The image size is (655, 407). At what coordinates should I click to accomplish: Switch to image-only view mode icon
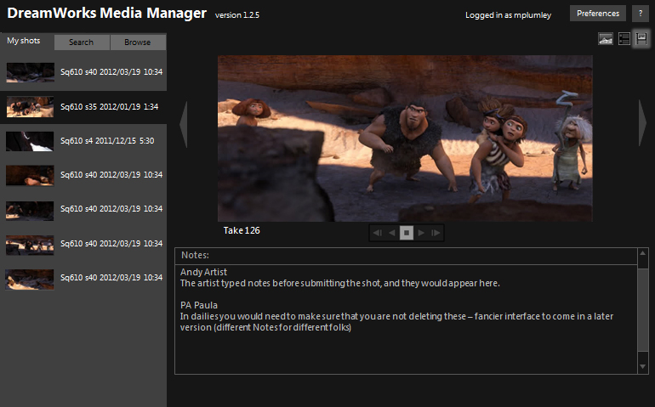[x=606, y=39]
